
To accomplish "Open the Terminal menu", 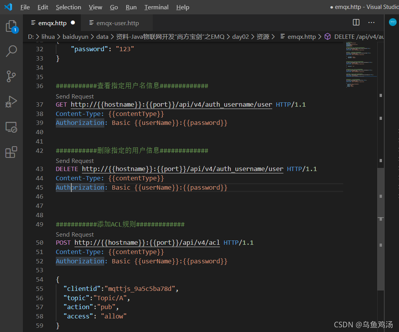I will [156, 7].
